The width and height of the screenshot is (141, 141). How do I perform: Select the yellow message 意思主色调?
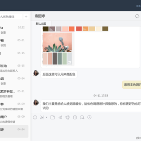click(132, 85)
